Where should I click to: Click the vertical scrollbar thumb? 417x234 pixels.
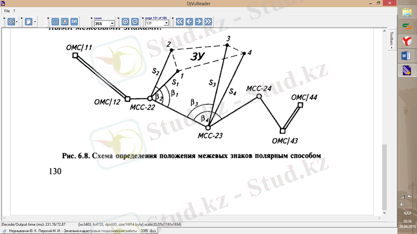[x=384, y=177]
